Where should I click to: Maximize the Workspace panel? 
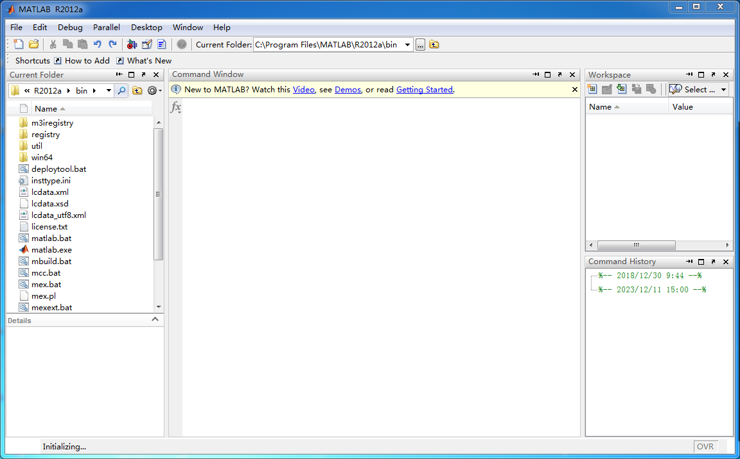[701, 75]
